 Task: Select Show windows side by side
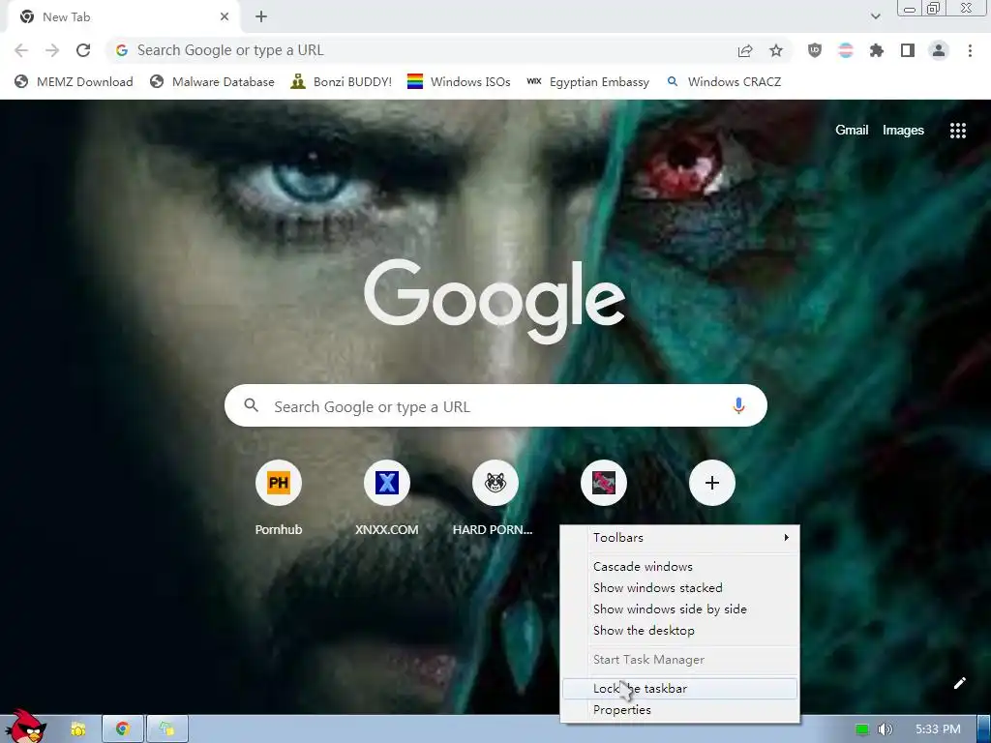tap(680, 609)
